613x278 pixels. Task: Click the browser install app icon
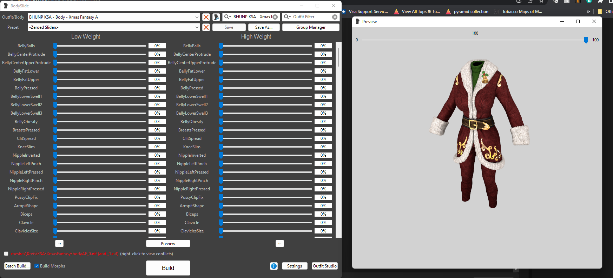519,1
